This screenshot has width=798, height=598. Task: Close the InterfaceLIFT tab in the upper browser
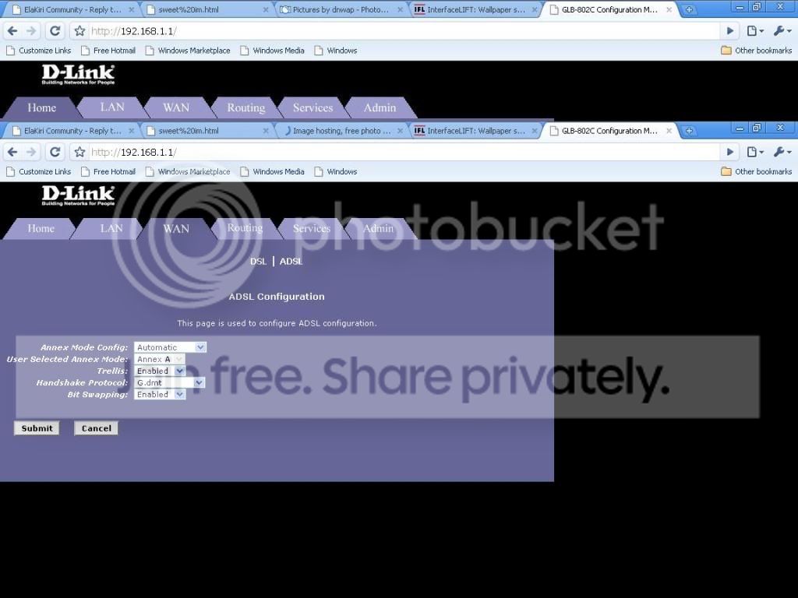pos(535,9)
